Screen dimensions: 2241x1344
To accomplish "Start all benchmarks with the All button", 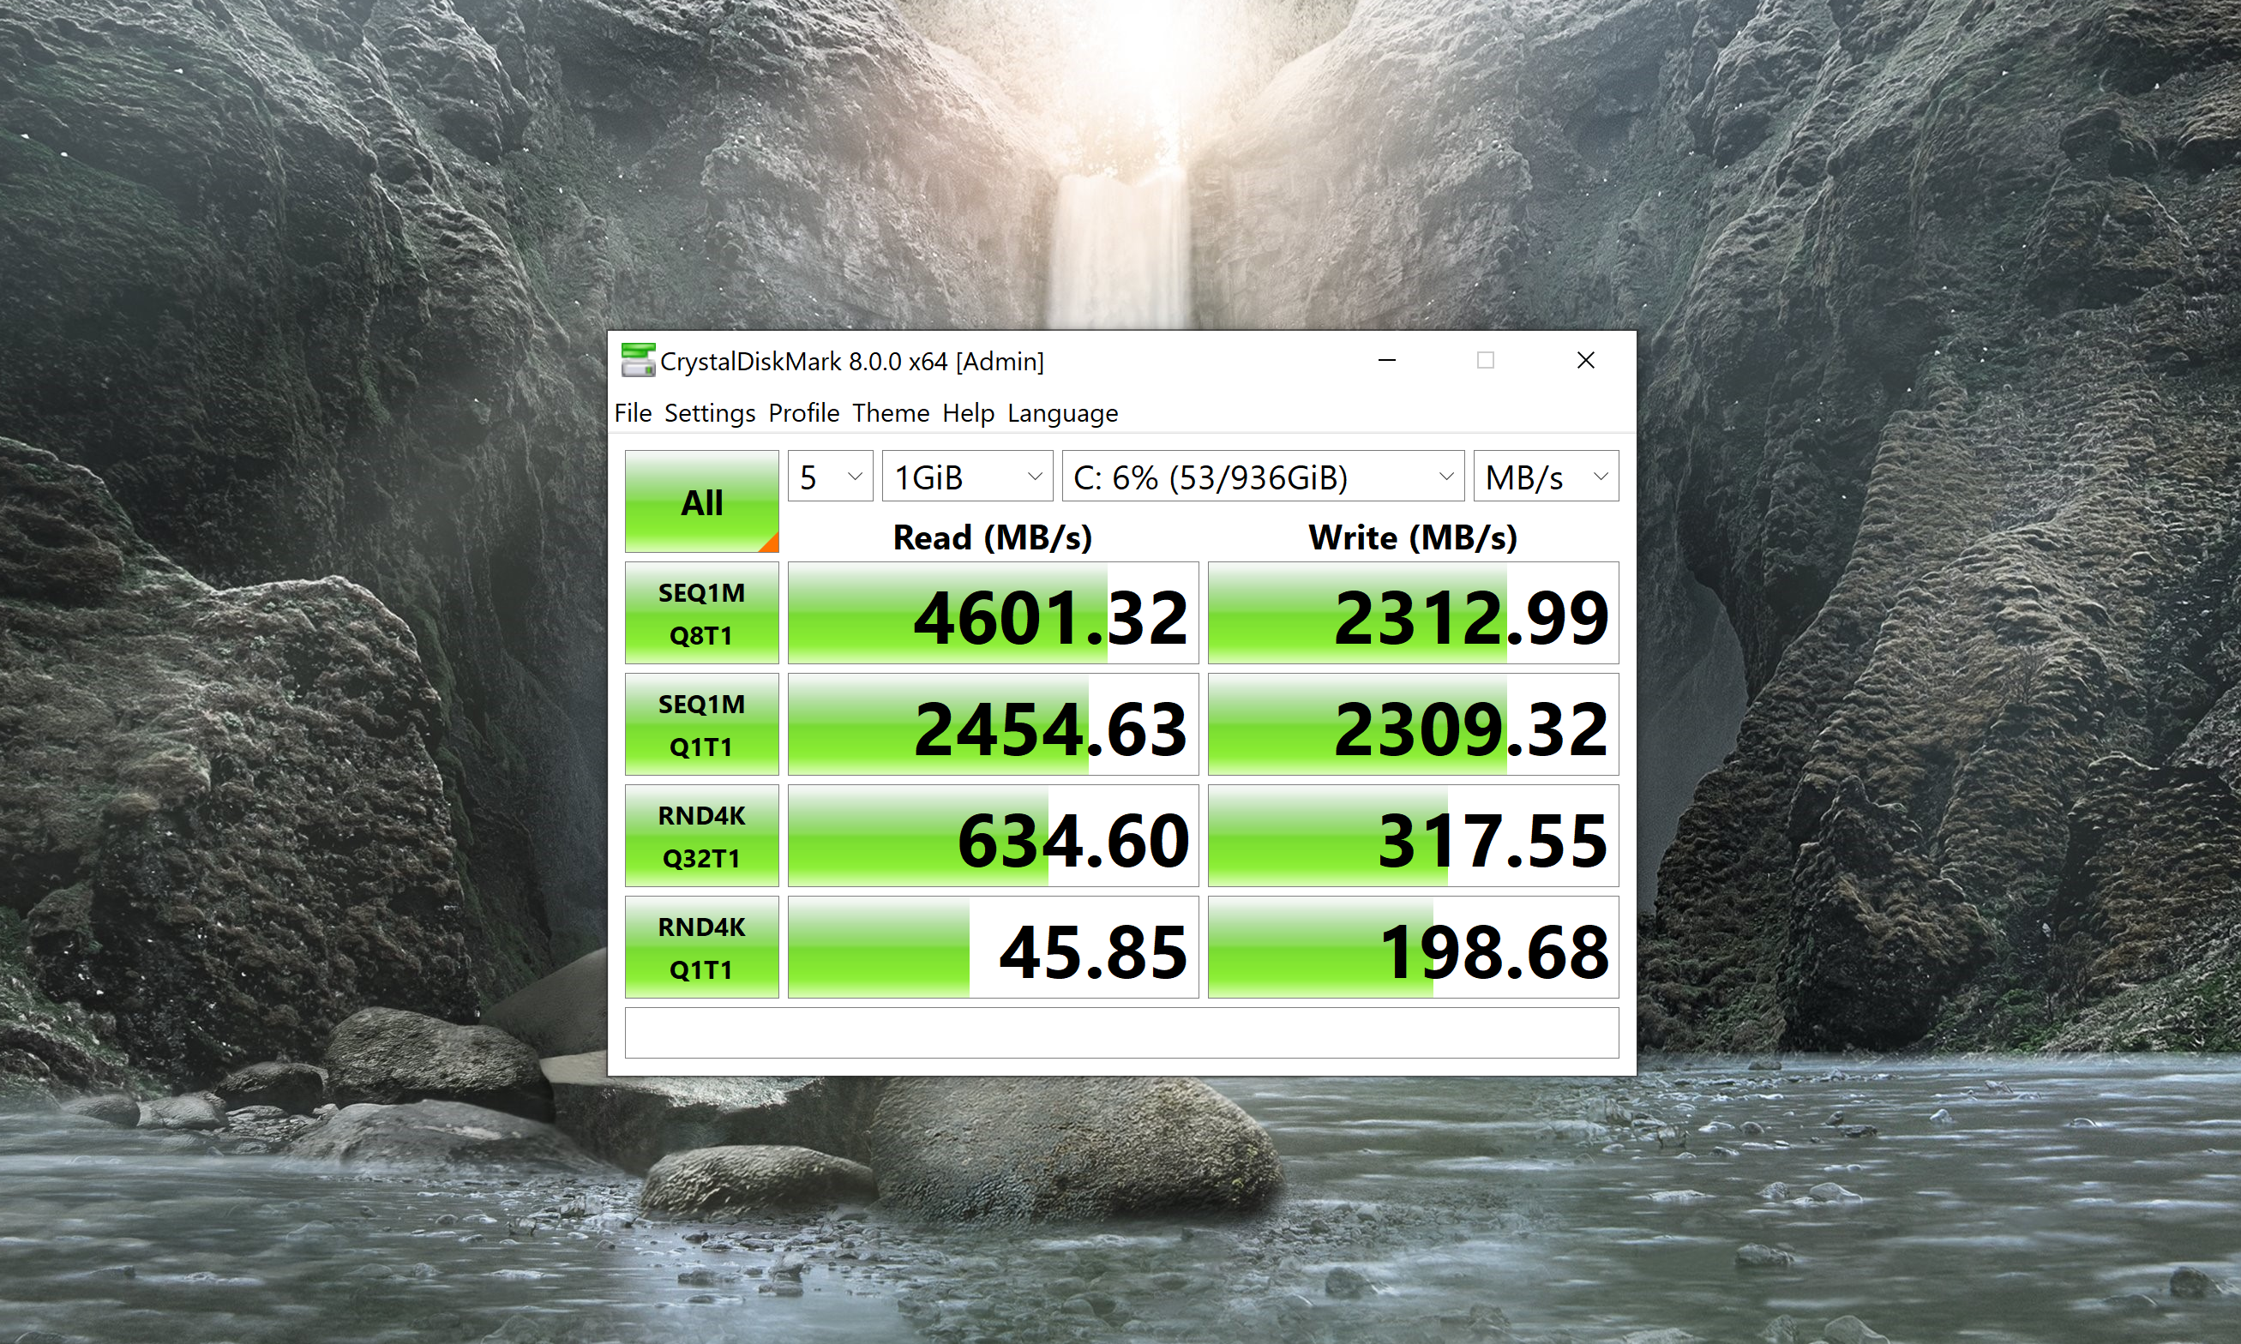I will 702,501.
